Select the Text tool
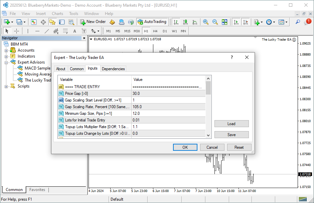 (75, 31)
